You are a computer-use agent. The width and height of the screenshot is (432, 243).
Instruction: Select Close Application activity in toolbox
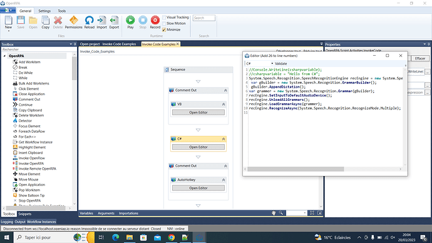(x=32, y=94)
